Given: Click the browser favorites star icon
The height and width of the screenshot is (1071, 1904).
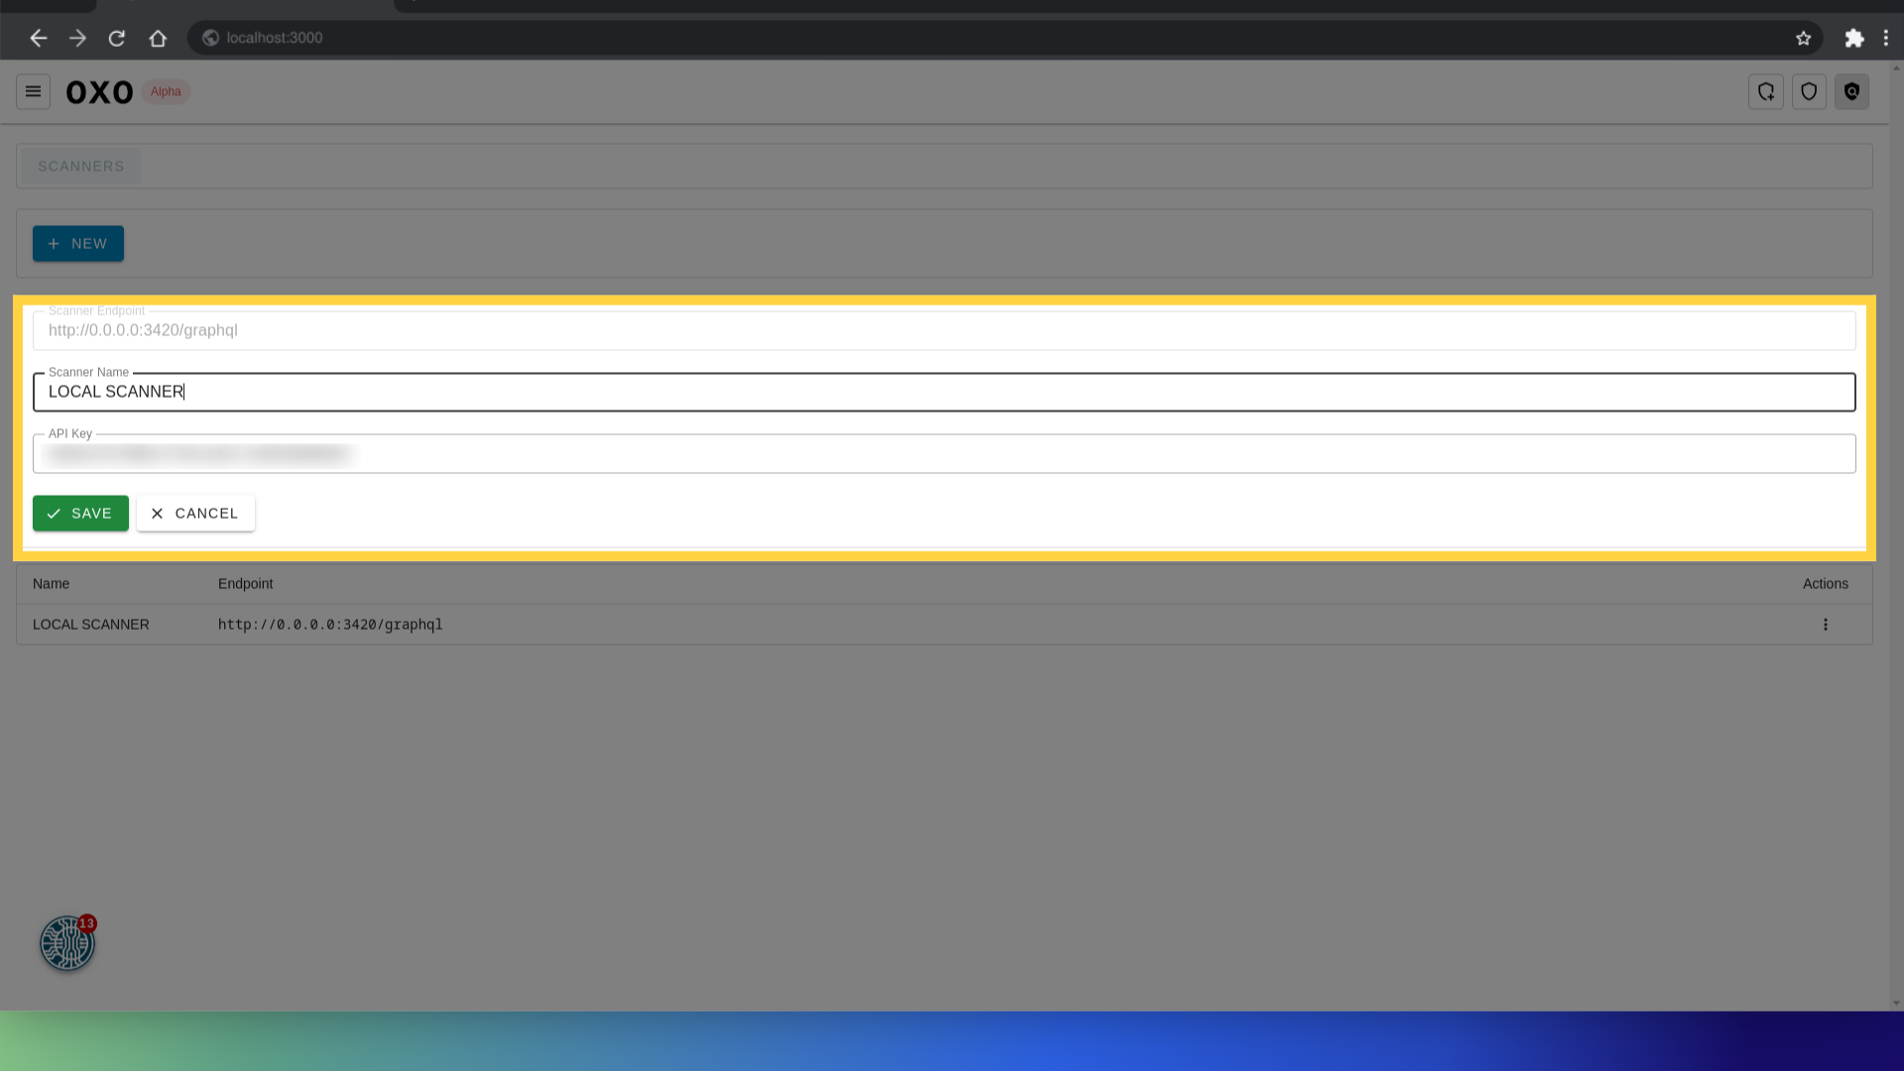Looking at the screenshot, I should (1803, 37).
